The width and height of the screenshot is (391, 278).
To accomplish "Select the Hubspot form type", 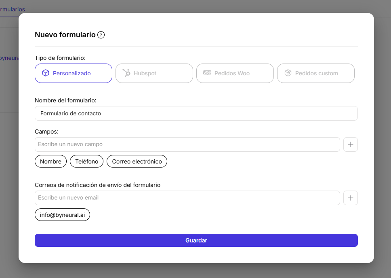I will pyautogui.click(x=154, y=73).
